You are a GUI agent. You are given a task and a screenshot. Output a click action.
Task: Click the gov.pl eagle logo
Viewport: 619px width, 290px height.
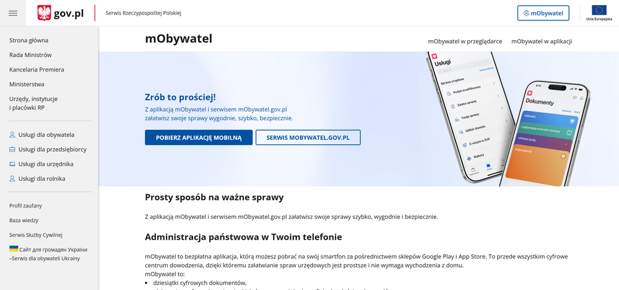point(44,13)
